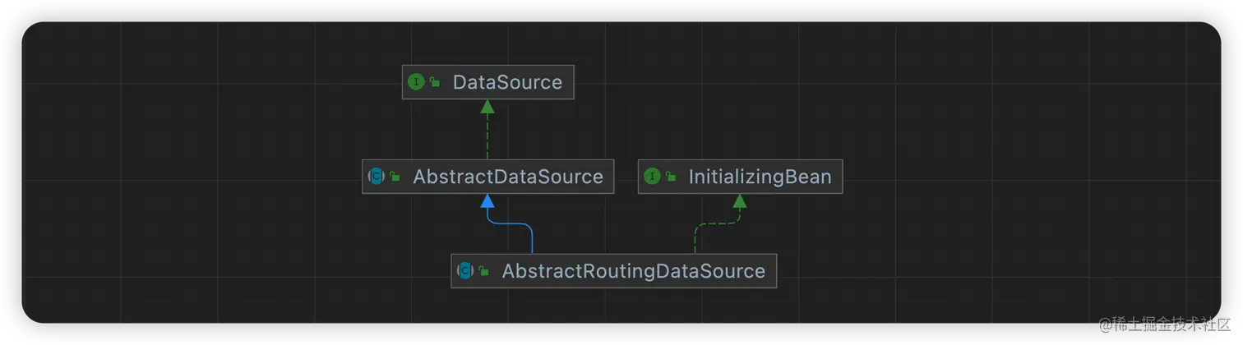The height and width of the screenshot is (345, 1243).
Task: Select the AbstractDataSource class node
Action: pyautogui.click(x=487, y=177)
